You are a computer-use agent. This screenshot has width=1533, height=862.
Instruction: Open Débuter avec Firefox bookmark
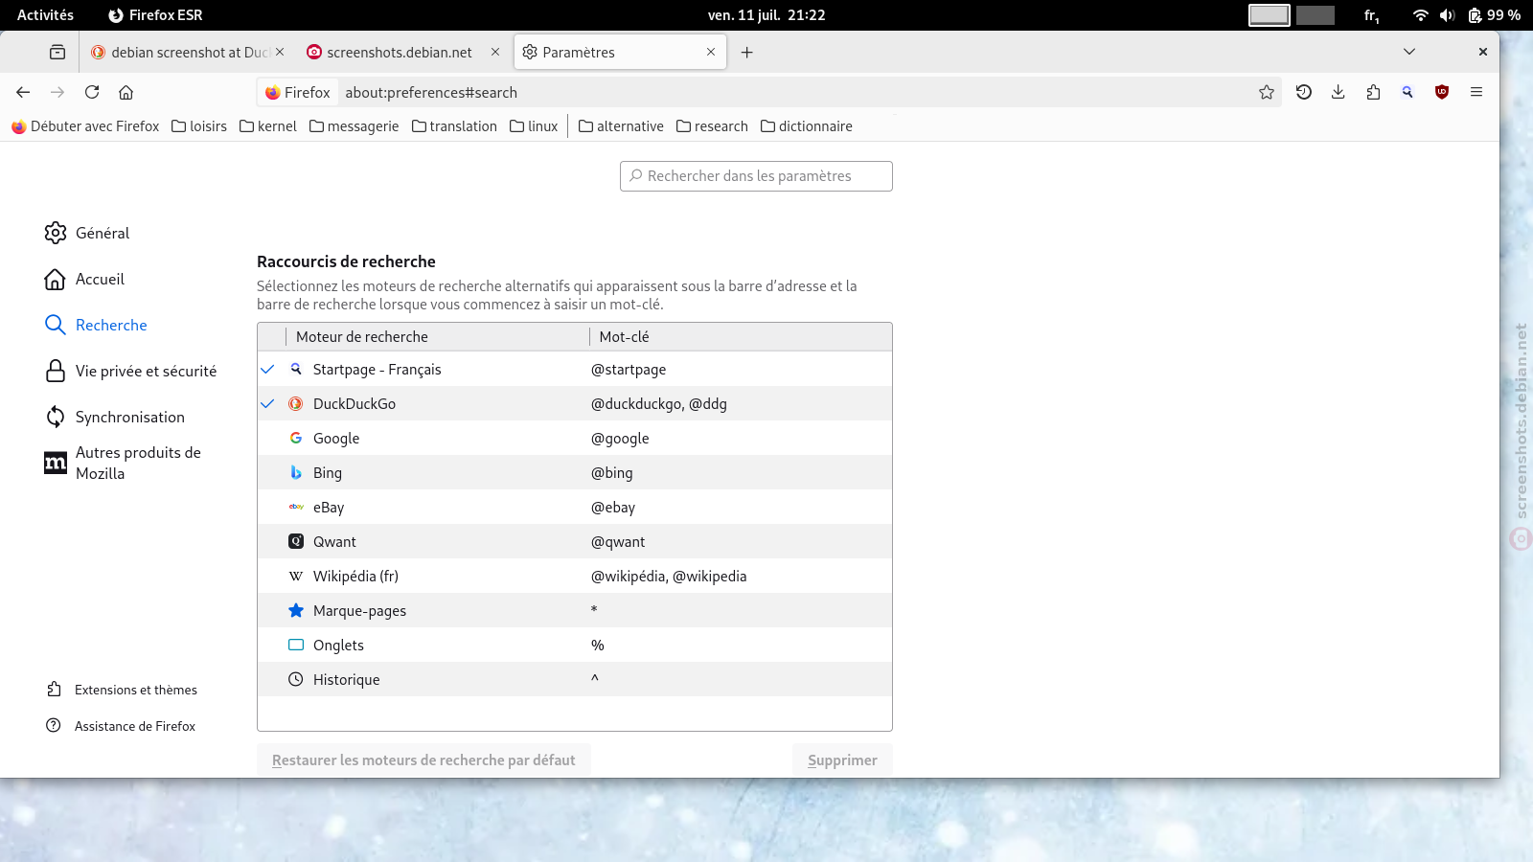pos(85,126)
